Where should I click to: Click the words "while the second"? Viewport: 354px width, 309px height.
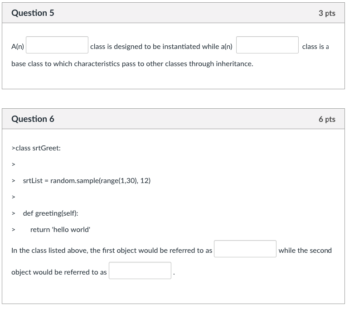click(x=305, y=251)
